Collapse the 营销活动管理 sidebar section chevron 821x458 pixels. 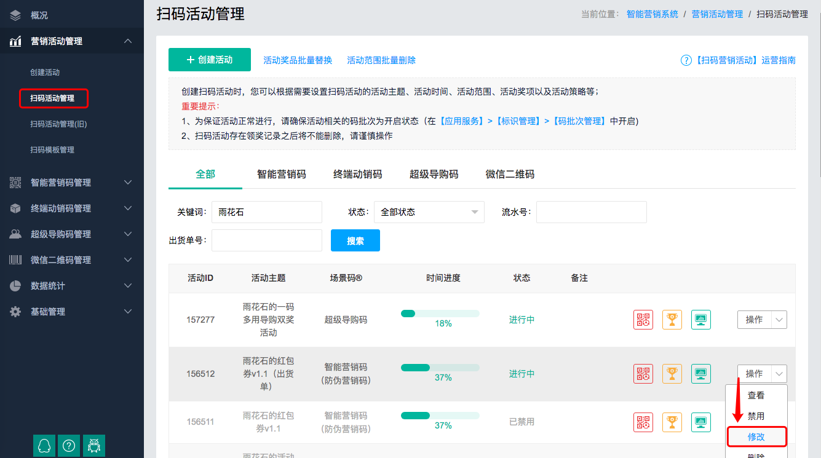(128, 41)
